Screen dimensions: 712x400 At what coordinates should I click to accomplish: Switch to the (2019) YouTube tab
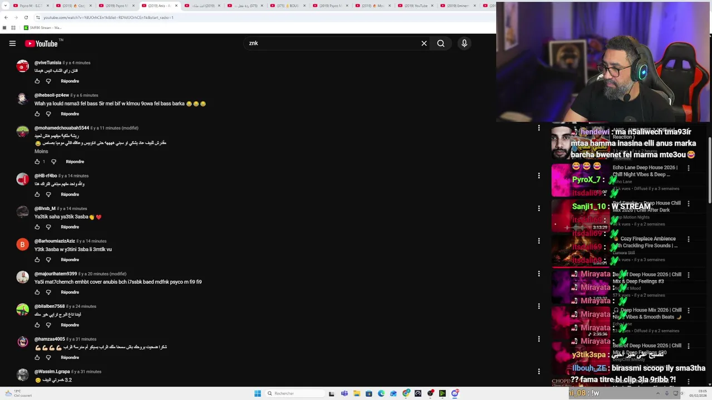(x=416, y=6)
